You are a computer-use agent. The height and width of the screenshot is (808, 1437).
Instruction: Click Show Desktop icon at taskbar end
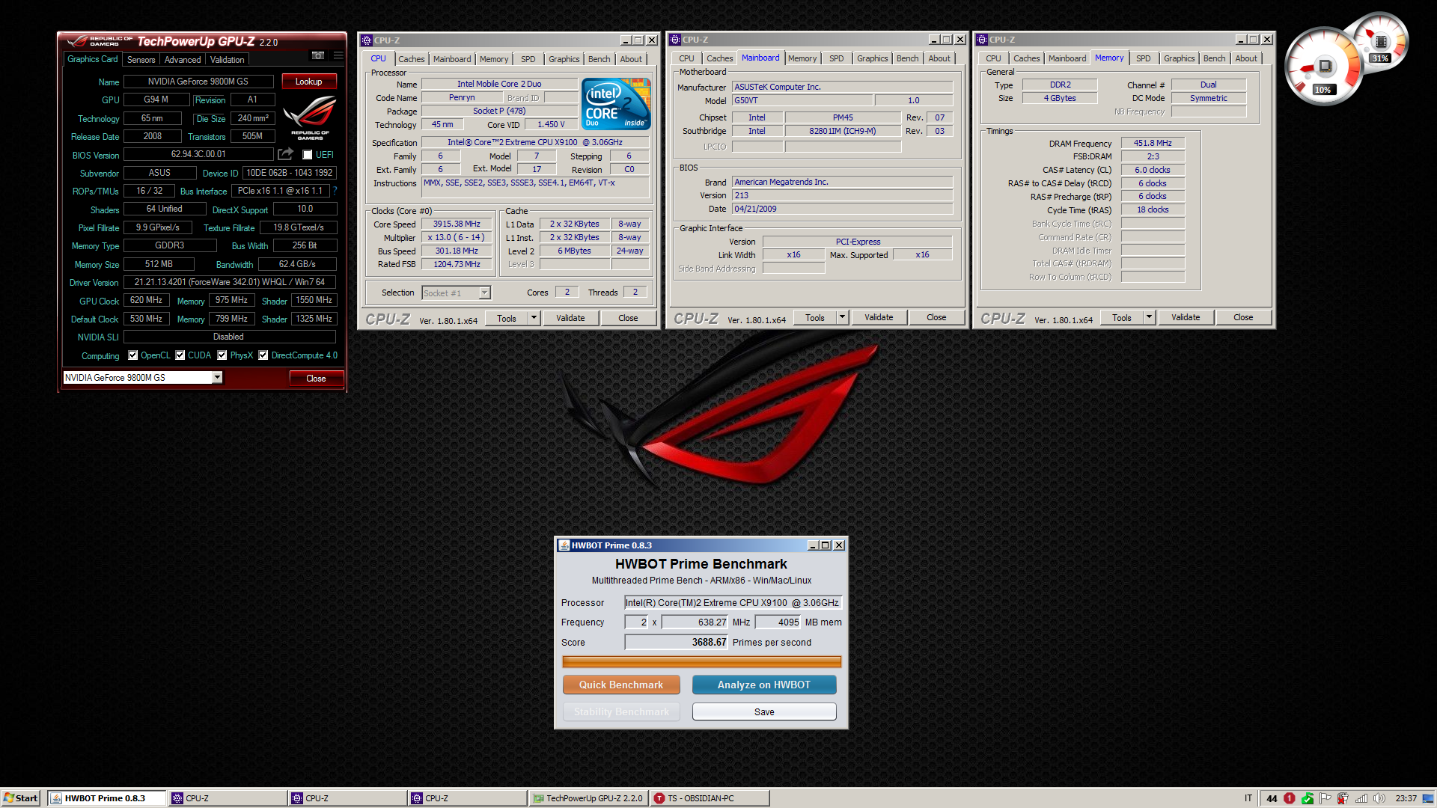(x=1428, y=798)
